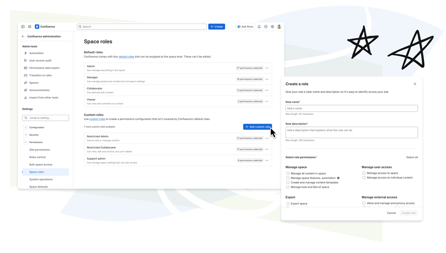This screenshot has width=446, height=253.
Task: Close the Create a role dialog
Action: tap(415, 84)
